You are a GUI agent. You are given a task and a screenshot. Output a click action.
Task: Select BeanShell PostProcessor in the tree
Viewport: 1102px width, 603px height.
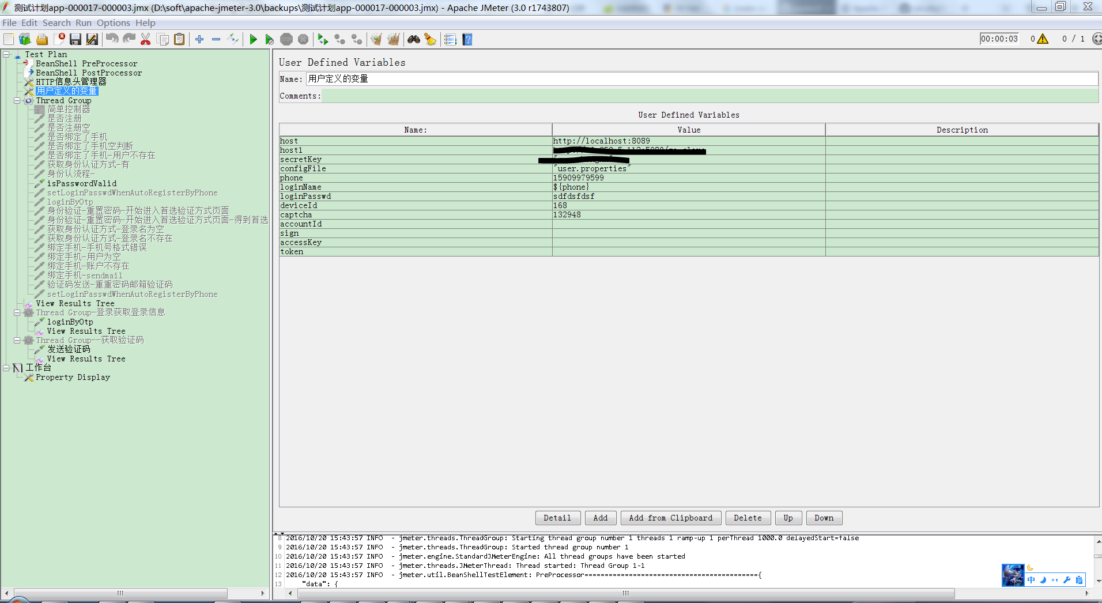(89, 73)
